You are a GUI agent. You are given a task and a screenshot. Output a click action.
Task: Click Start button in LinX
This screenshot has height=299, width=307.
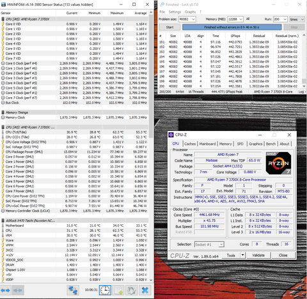169,27
